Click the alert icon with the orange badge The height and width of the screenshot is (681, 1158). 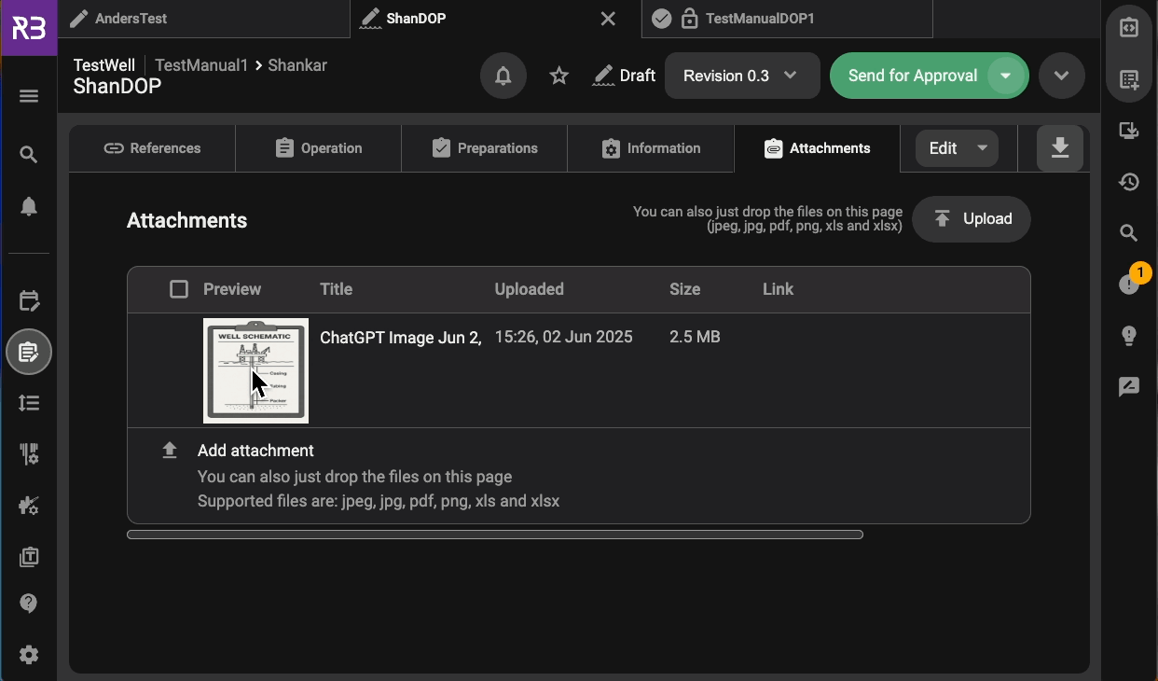1128,285
